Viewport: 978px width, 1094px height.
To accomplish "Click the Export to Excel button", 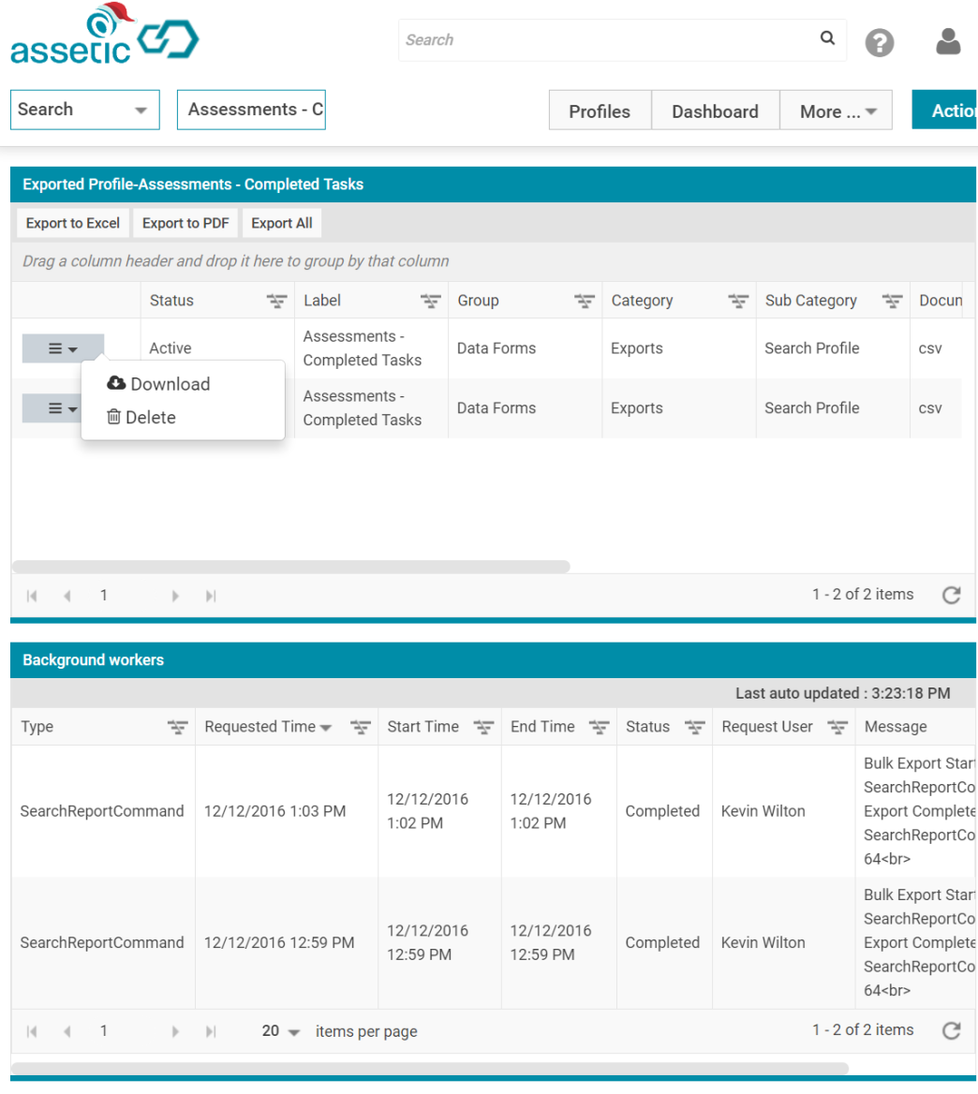I will pyautogui.click(x=72, y=223).
